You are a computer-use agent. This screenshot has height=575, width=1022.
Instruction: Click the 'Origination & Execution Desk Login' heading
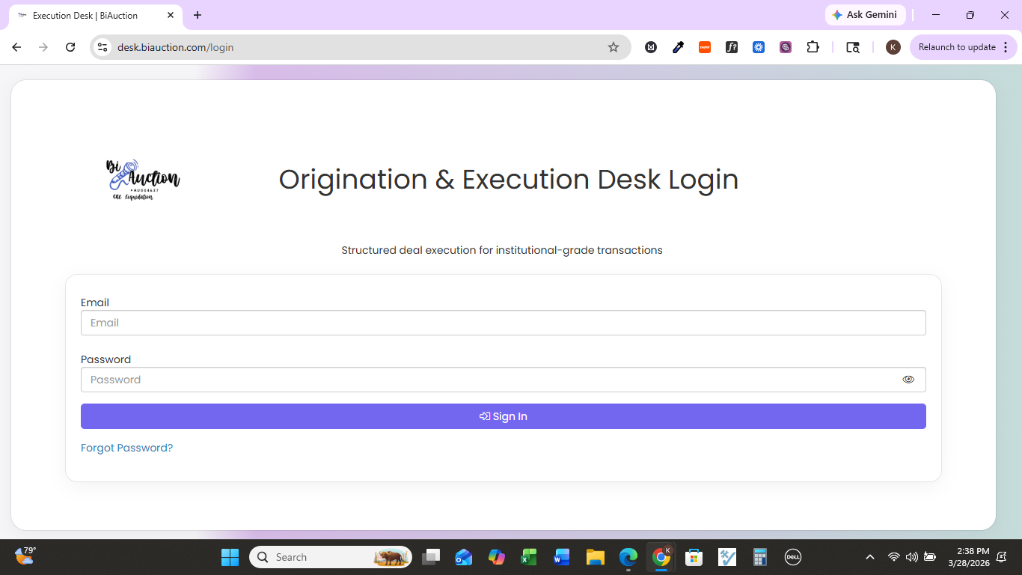coord(509,180)
